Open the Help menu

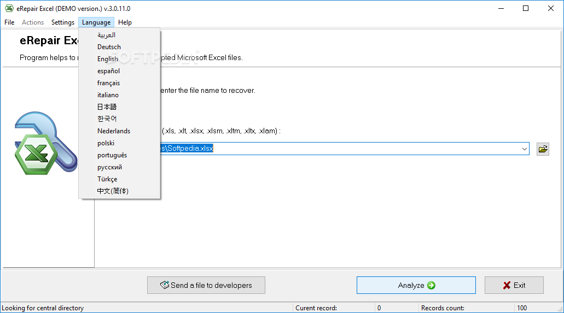(x=125, y=22)
